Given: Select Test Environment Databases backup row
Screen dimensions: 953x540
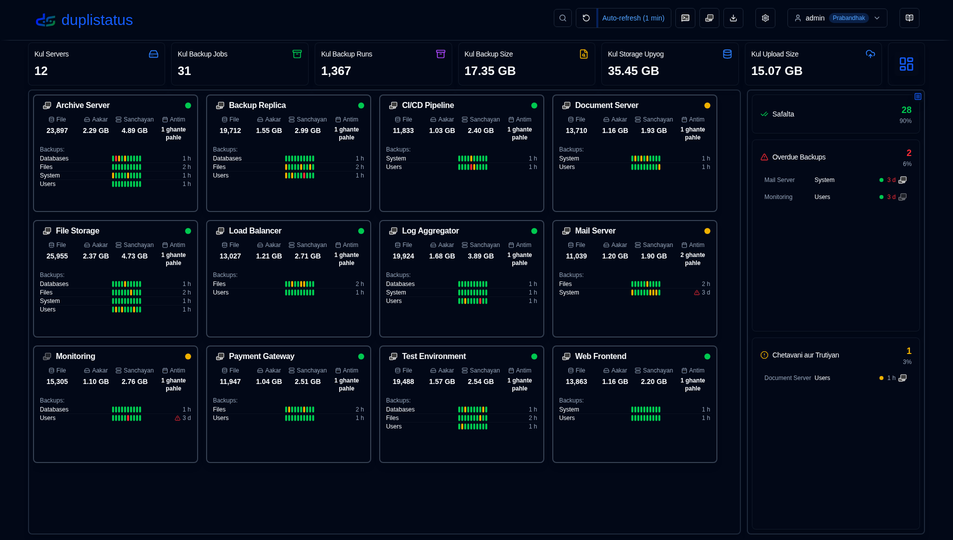Looking at the screenshot, I should [461, 409].
